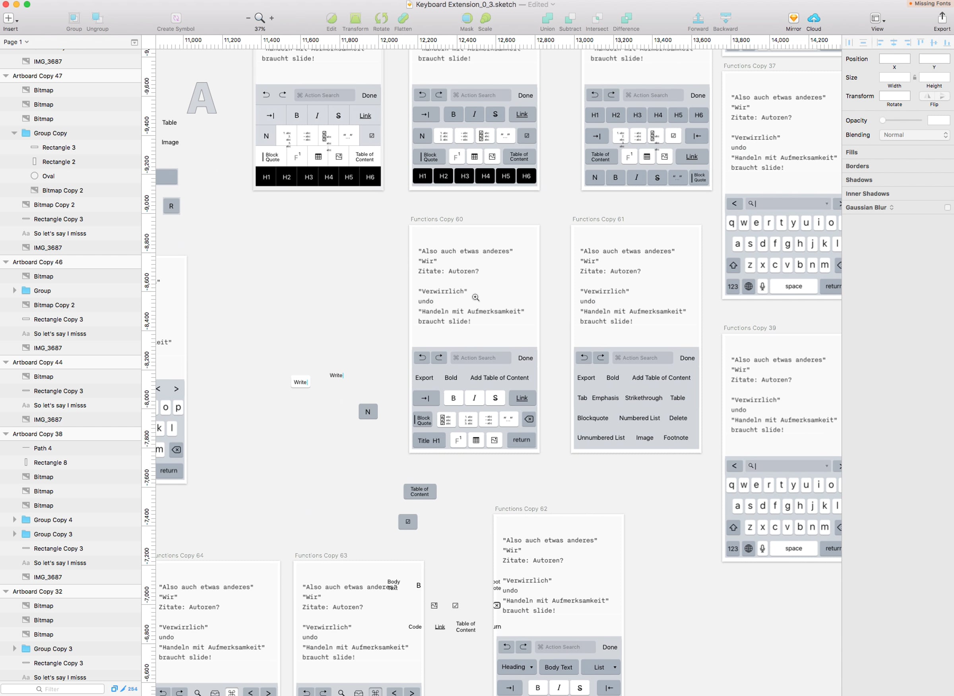954x696 pixels.
Task: Open the Insert tool menu
Action: [x=10, y=19]
